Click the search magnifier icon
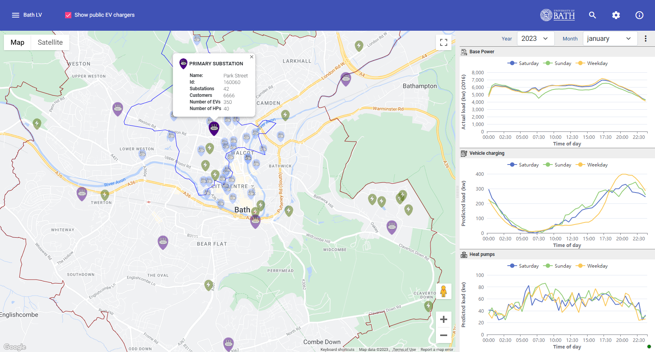This screenshot has width=655, height=352. [592, 15]
